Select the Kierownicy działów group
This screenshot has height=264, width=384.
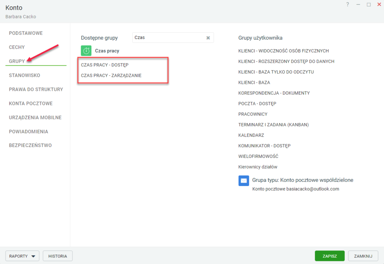point(258,167)
